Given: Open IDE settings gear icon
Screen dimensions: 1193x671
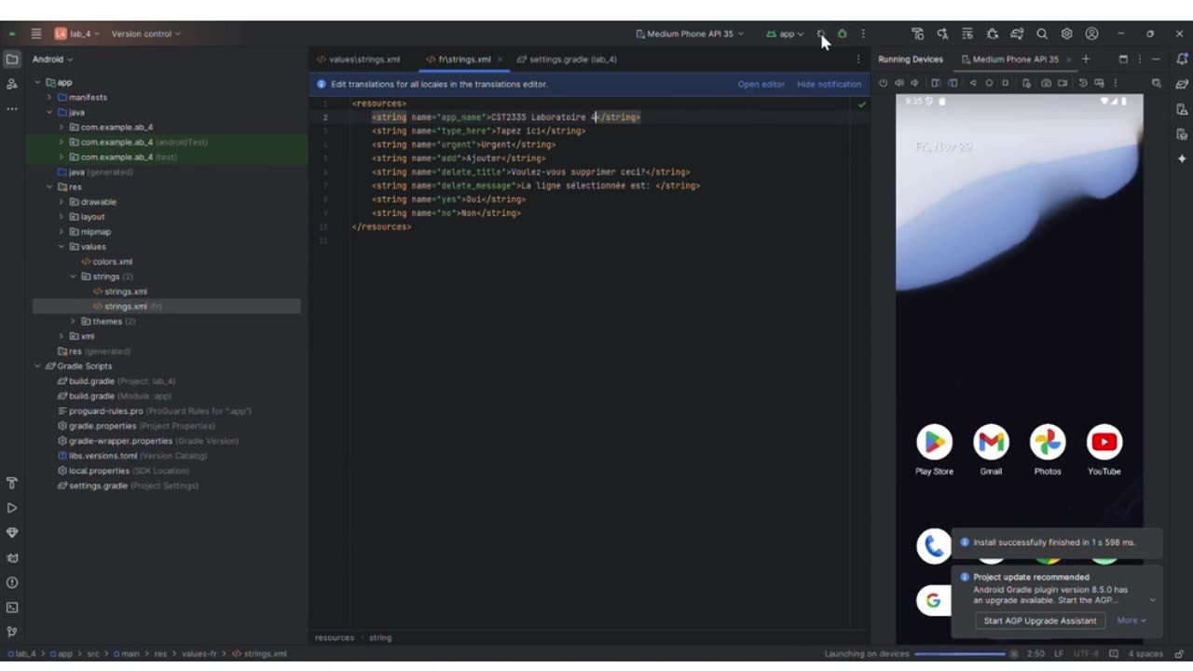Looking at the screenshot, I should pyautogui.click(x=1067, y=34).
